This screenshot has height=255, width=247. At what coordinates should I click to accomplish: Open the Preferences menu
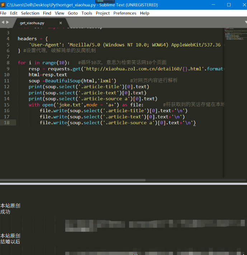pos(125,13)
